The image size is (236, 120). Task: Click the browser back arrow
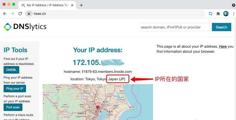tap(5, 14)
